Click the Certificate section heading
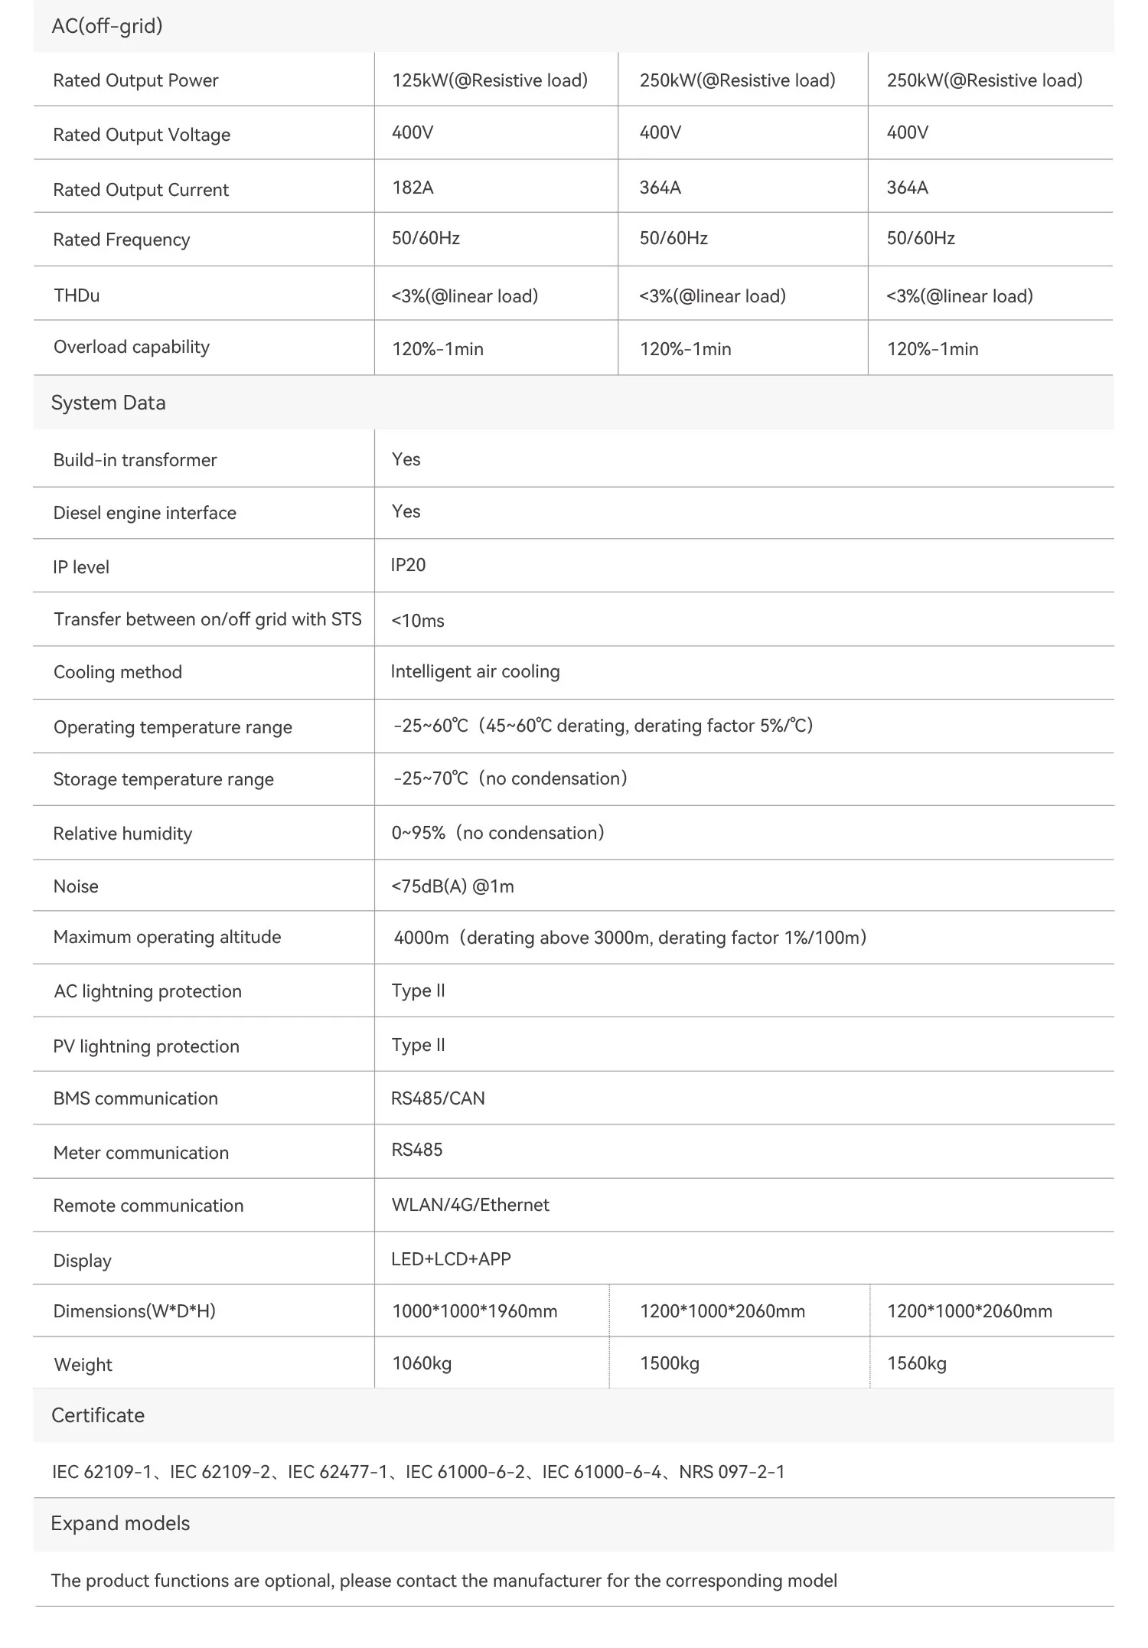Image resolution: width=1148 pixels, height=1648 pixels. tap(98, 1415)
